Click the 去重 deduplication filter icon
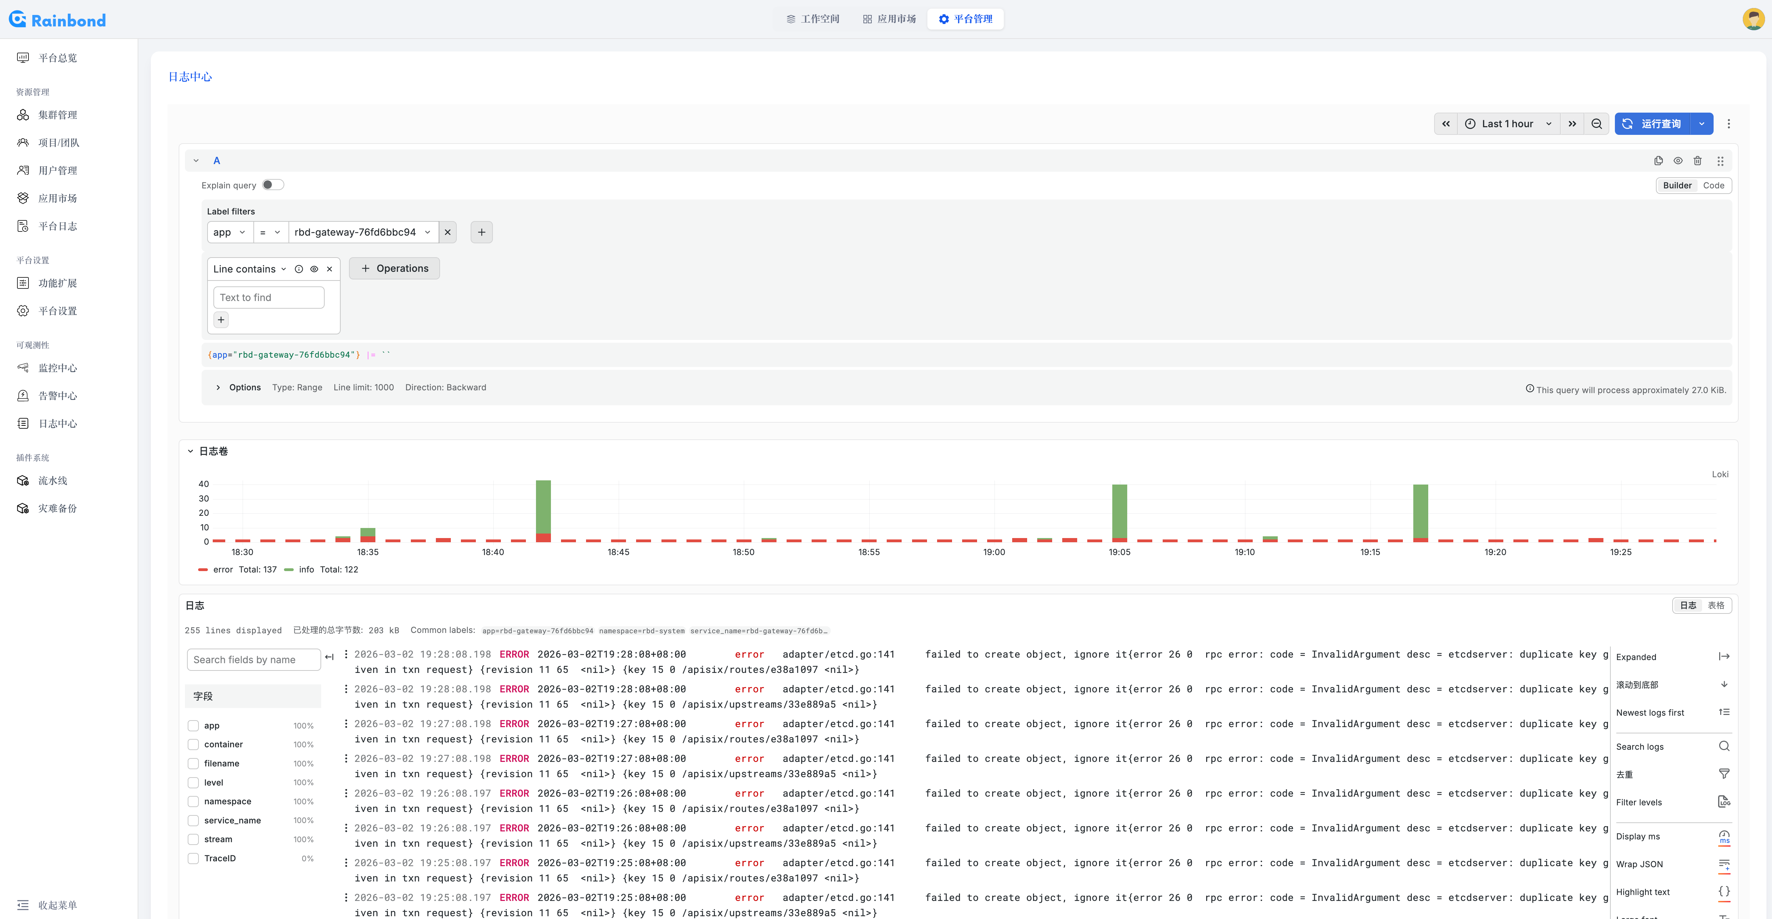This screenshot has height=919, width=1772. [x=1723, y=774]
